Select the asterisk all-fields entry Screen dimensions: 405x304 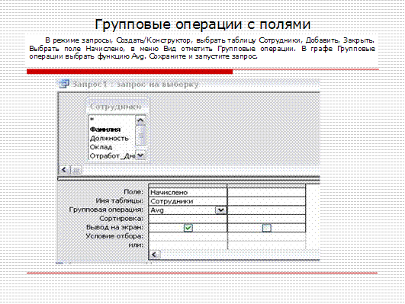click(x=92, y=120)
